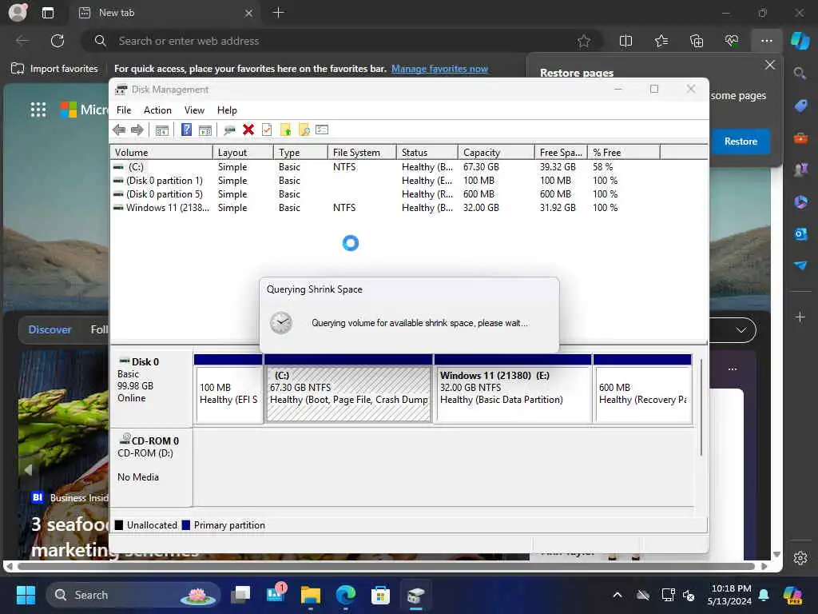Image resolution: width=818 pixels, height=614 pixels.
Task: Open Edge tab actions menu icon
Action: pyautogui.click(x=48, y=13)
